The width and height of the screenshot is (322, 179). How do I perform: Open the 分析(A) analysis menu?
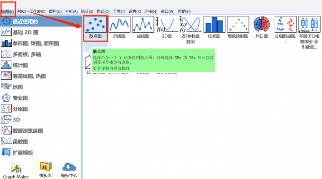click(71, 11)
